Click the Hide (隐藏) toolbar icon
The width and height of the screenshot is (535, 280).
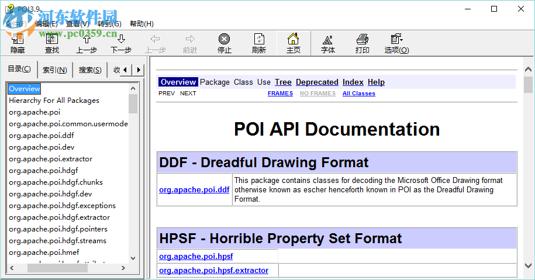coord(18,43)
